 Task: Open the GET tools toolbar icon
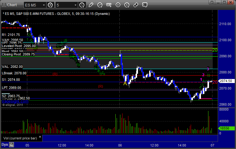pyautogui.click(x=109, y=5)
